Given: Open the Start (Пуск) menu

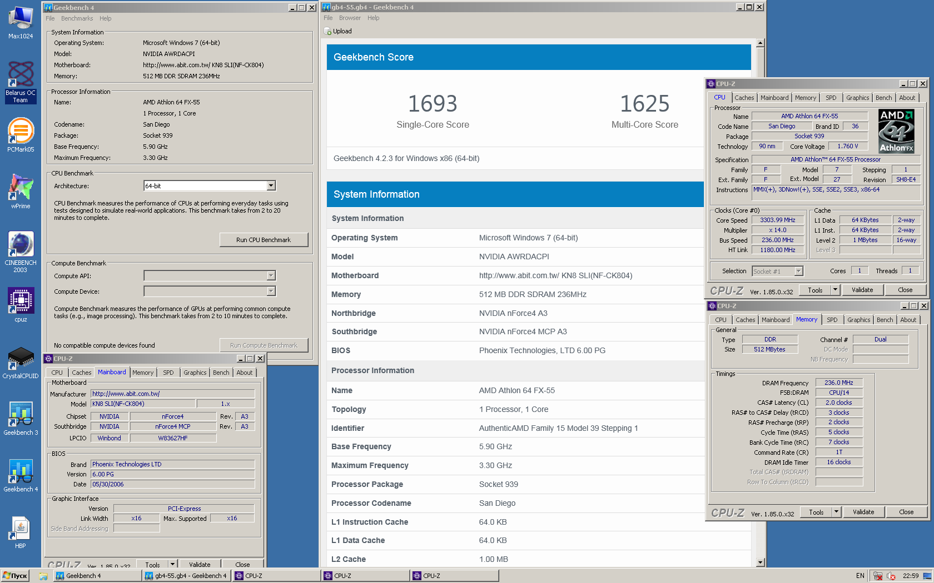Looking at the screenshot, I should [x=15, y=576].
